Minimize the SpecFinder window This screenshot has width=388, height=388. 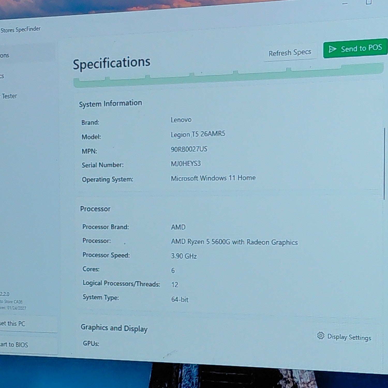coord(345,4)
